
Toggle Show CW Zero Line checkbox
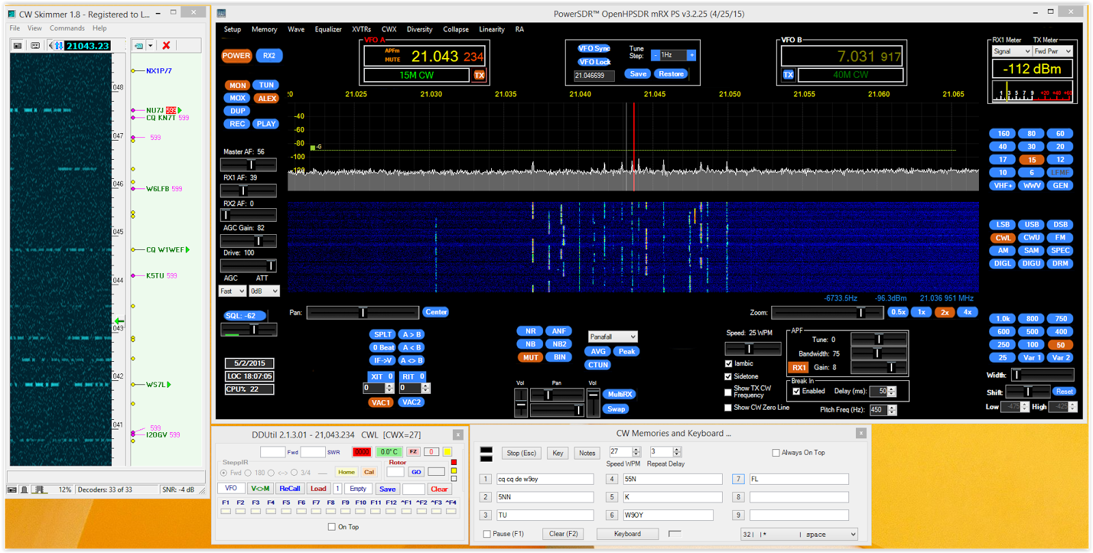[728, 408]
